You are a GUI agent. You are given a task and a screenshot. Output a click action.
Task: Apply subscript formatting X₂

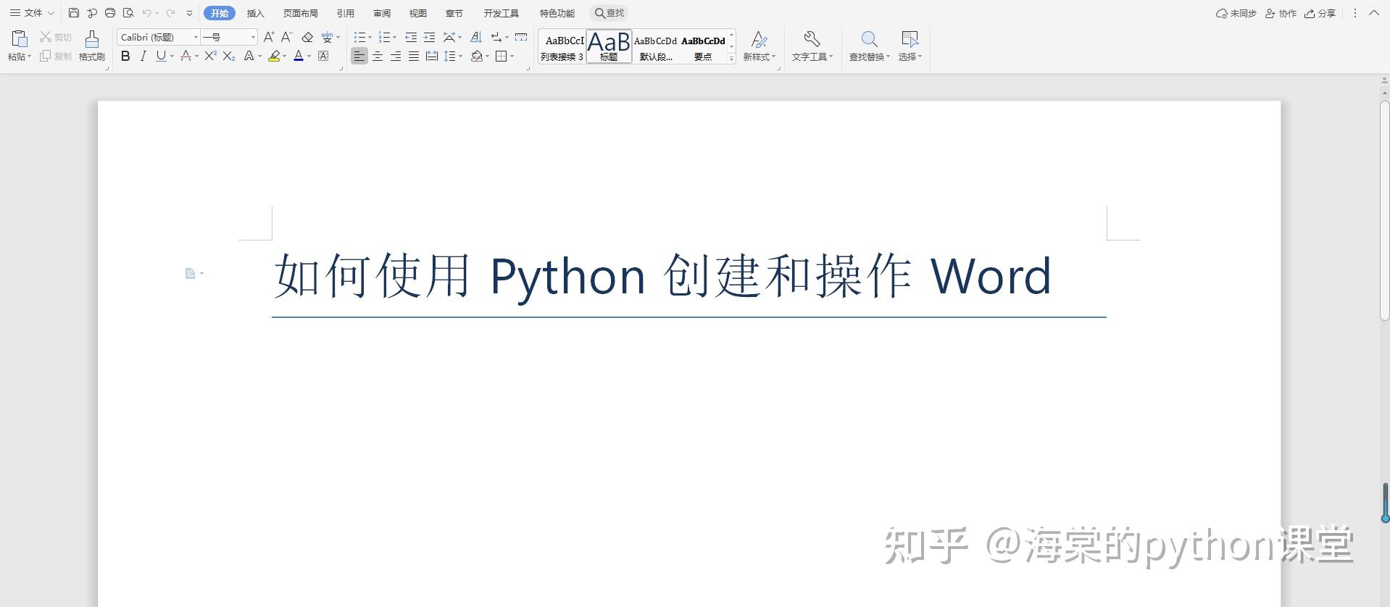click(229, 56)
